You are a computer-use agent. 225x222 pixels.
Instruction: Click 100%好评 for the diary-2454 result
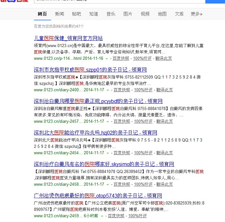click(143, 153)
